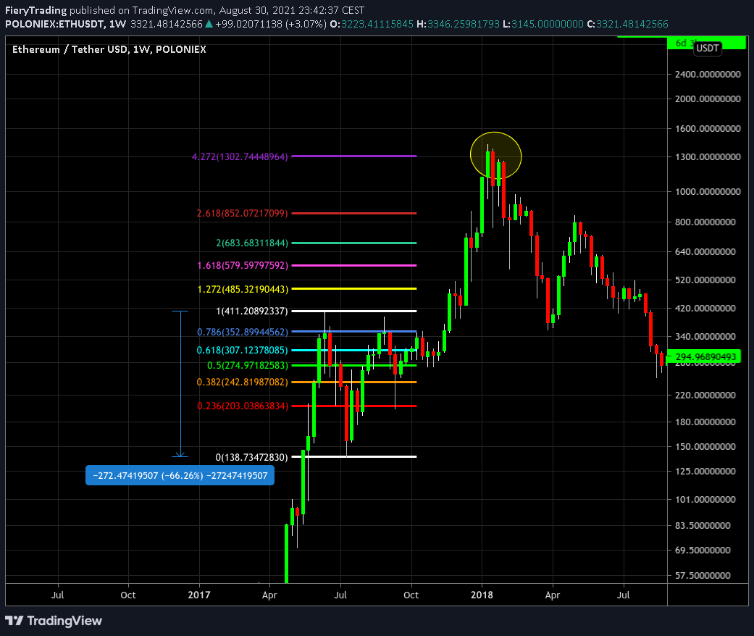Click the header low value L:3145.00000000
754x636 pixels.
[543, 24]
